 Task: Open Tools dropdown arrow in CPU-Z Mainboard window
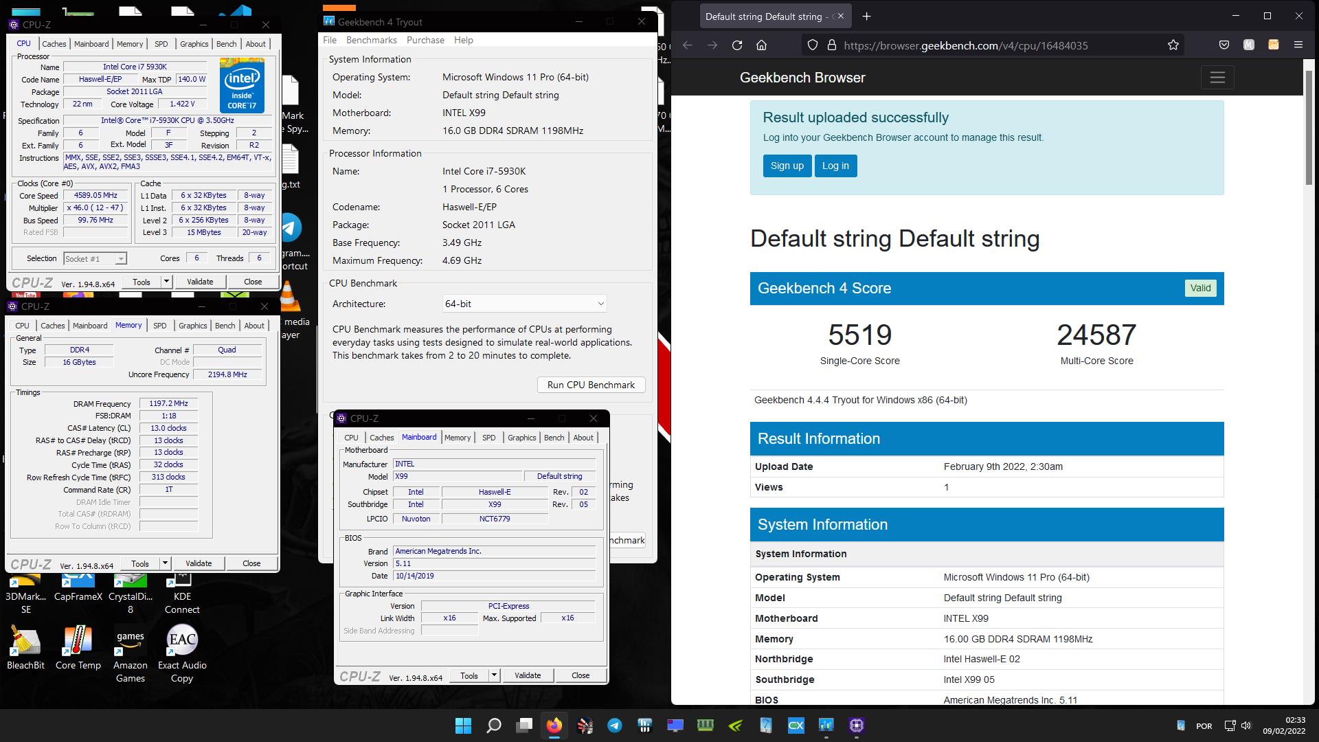coord(493,675)
